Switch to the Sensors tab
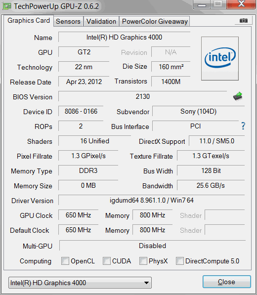The height and width of the screenshot is (295, 257). coord(68,21)
